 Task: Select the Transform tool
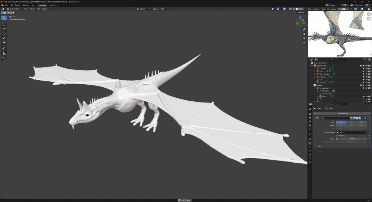4,43
